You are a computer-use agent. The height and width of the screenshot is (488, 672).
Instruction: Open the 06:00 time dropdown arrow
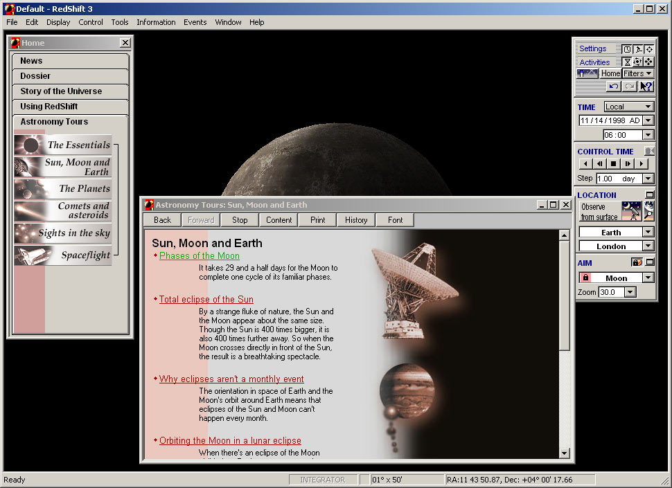point(648,135)
